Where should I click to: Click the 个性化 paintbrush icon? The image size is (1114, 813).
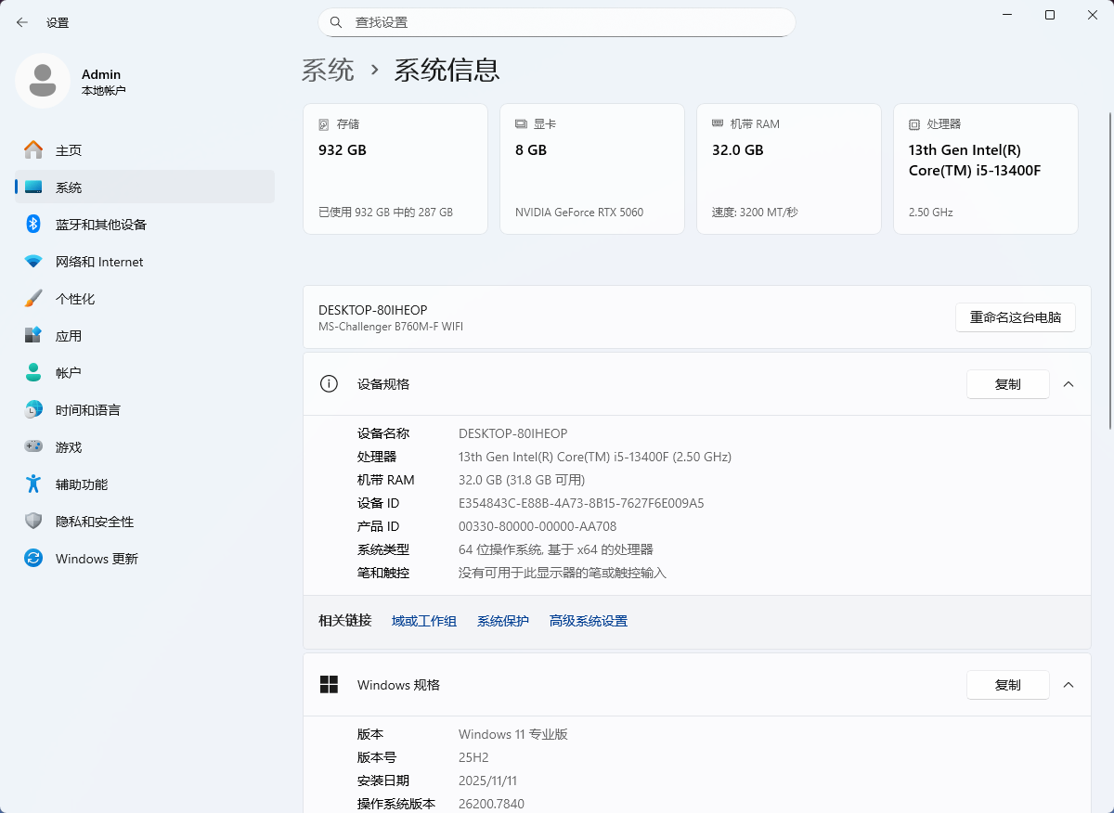point(33,299)
